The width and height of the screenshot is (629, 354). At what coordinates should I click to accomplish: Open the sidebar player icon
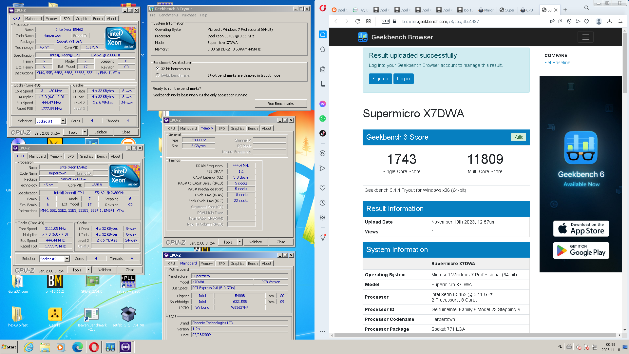pos(323,153)
